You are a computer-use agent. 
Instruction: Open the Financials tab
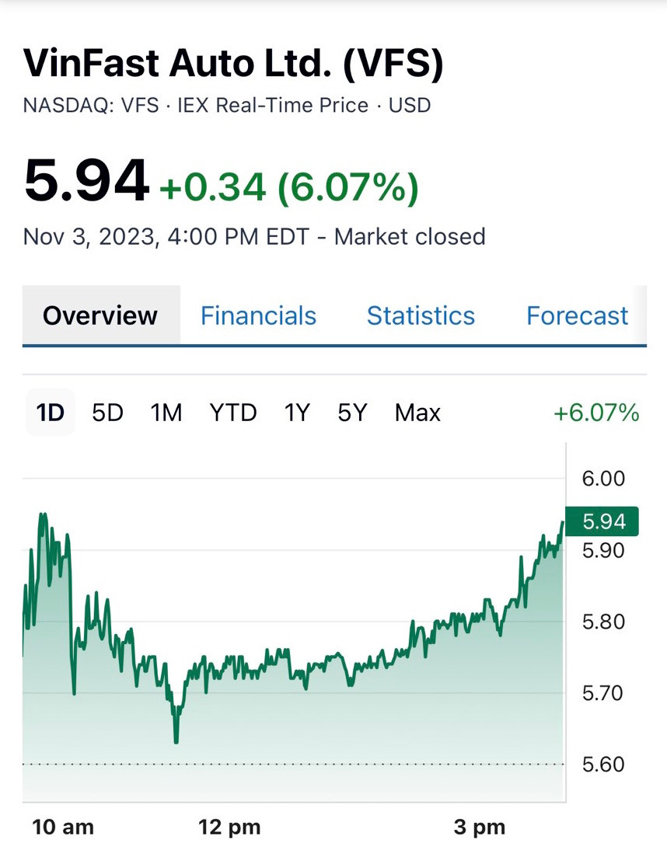click(258, 315)
